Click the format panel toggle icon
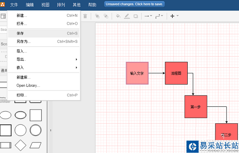The height and width of the screenshot is (153, 239). (3, 16)
